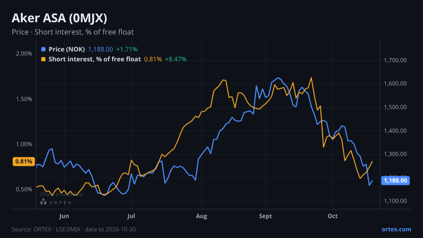
Task: Click the Jun date axis label
Action: click(x=64, y=216)
